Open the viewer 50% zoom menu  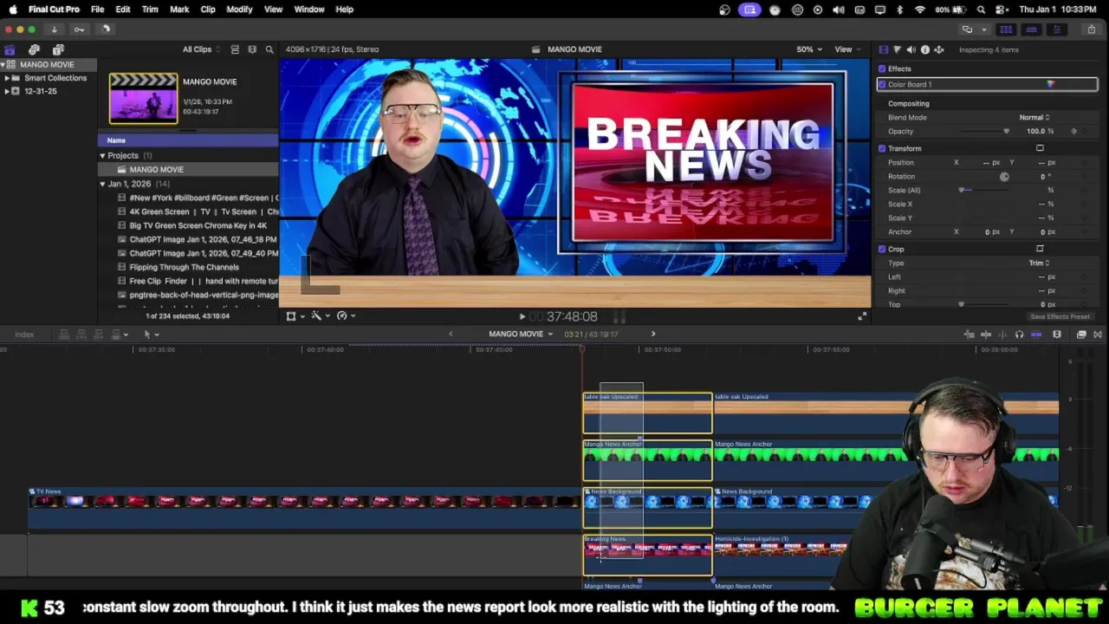809,49
